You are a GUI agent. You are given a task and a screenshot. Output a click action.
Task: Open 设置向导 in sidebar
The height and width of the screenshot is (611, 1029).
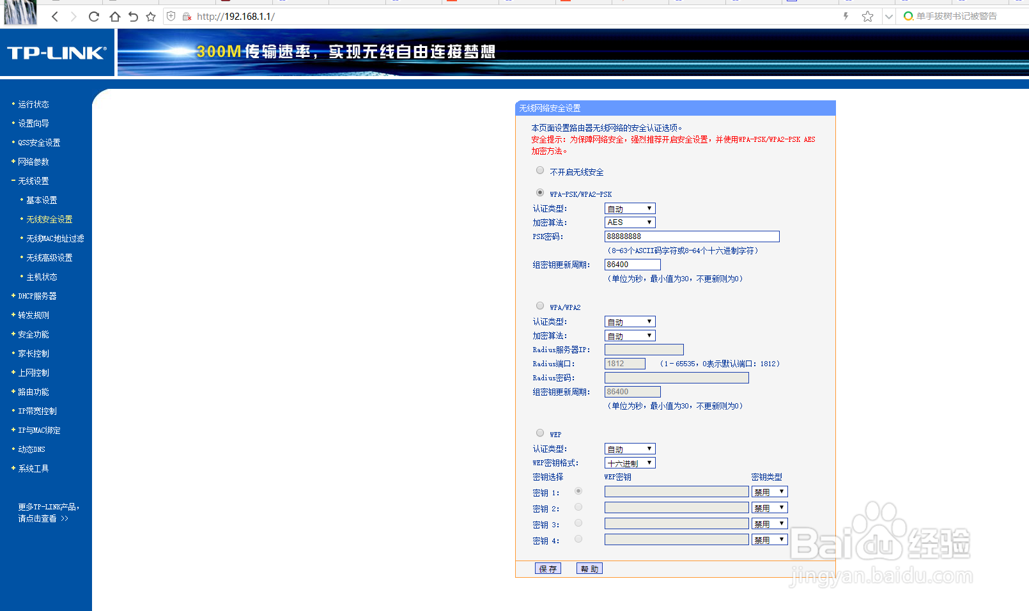pos(33,123)
